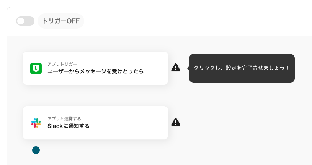Viewport: 312px width, 165px height.
Task: Click the アプリトリガー label text
Action: click(x=62, y=64)
